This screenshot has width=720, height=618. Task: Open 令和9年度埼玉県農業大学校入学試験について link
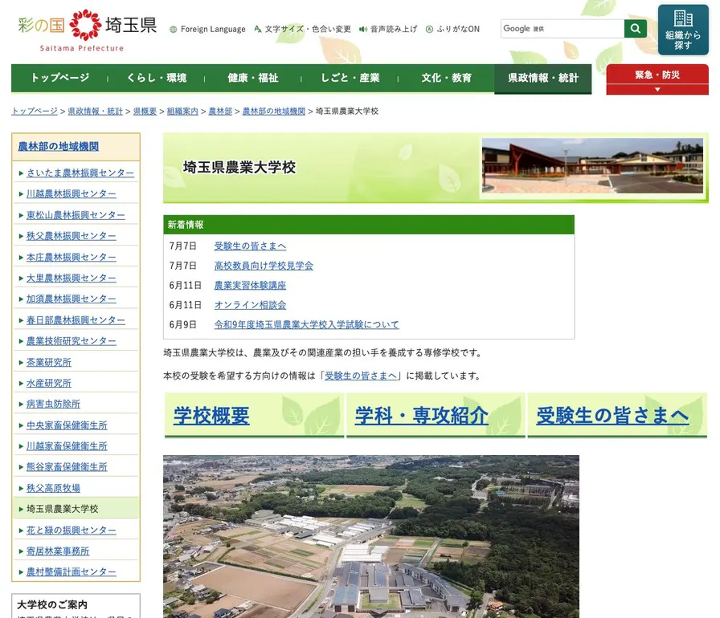pyautogui.click(x=307, y=324)
